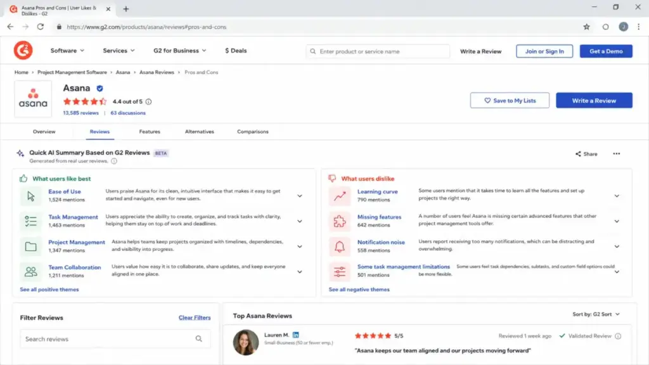Select the Reviews tab
The height and width of the screenshot is (365, 649).
pos(100,132)
